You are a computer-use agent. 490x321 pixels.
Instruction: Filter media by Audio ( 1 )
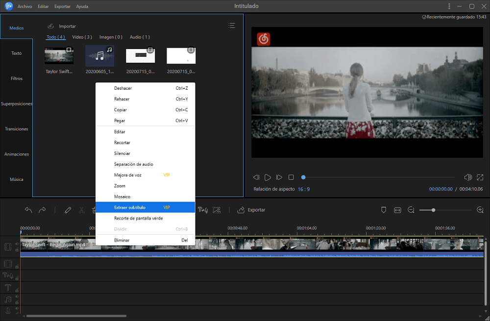click(x=140, y=37)
